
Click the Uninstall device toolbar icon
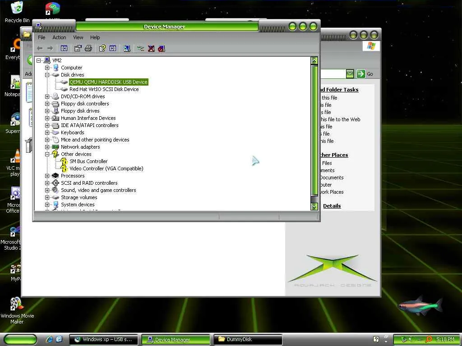[x=151, y=48]
